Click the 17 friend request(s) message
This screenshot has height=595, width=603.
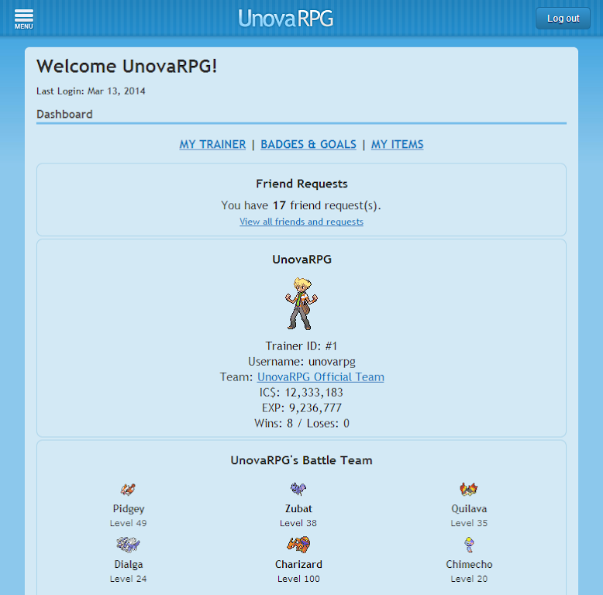pos(301,205)
